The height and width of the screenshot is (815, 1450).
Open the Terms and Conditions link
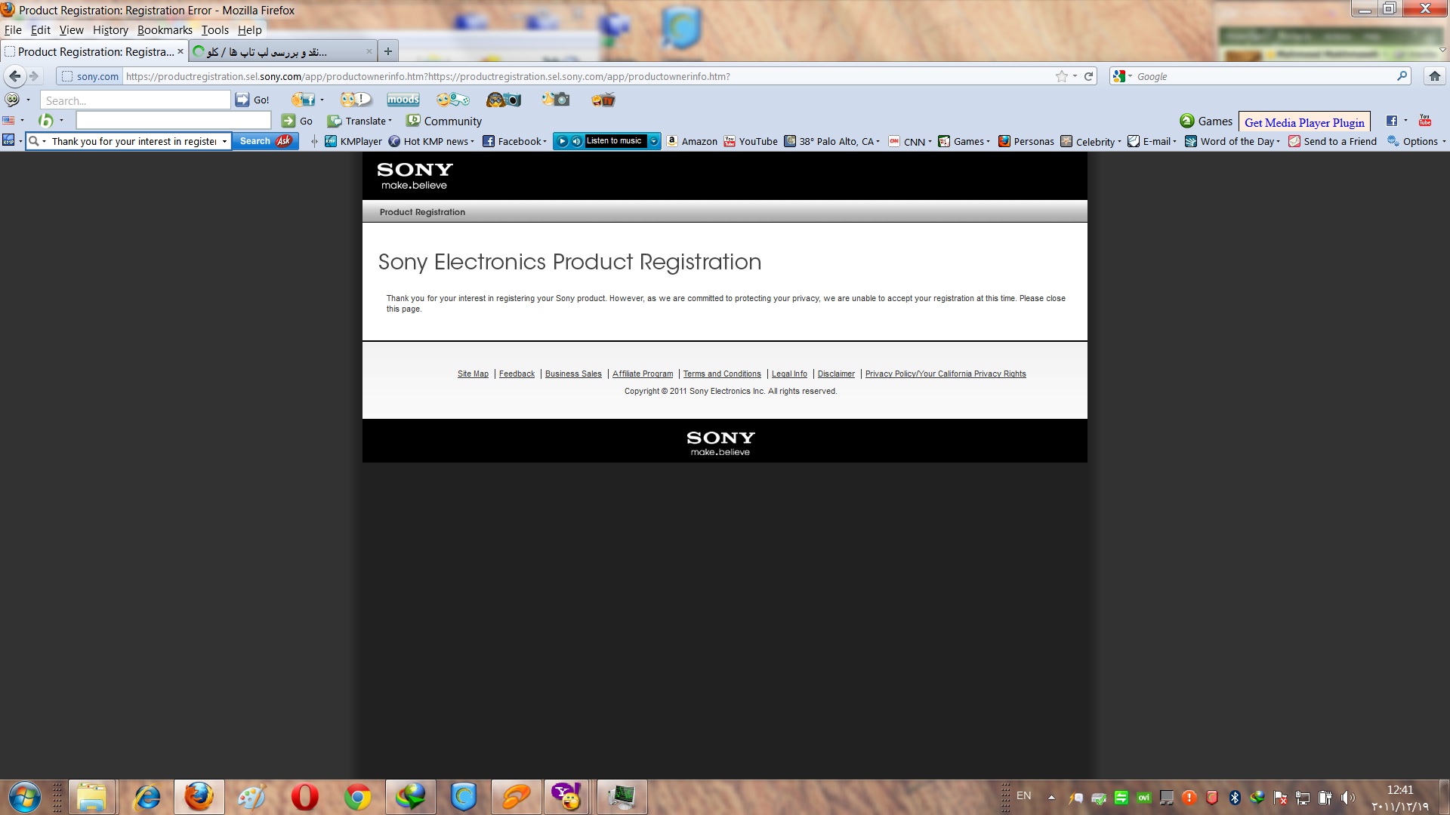point(722,374)
